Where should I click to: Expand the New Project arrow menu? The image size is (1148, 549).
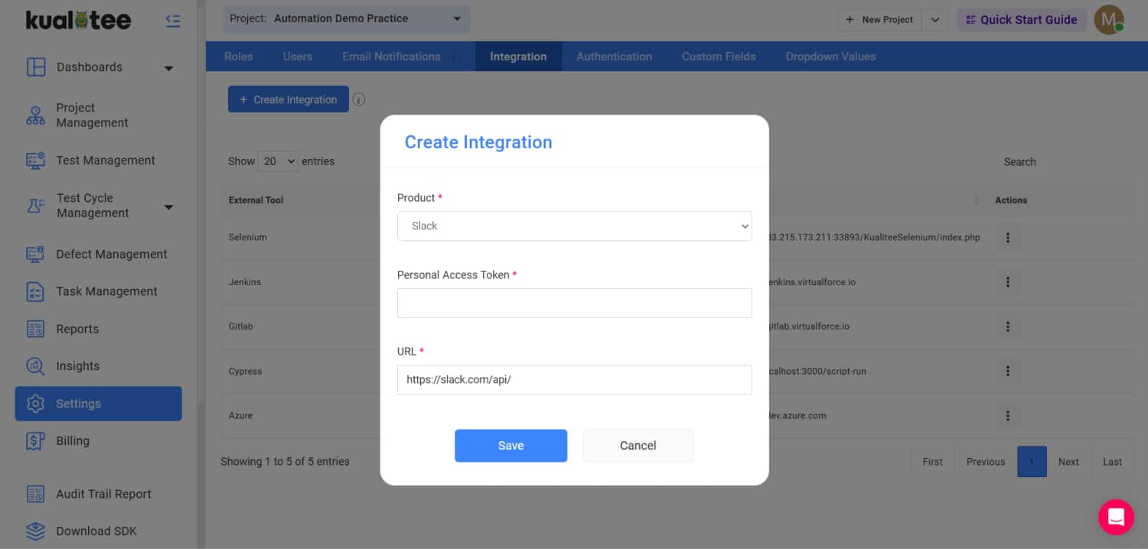934,20
